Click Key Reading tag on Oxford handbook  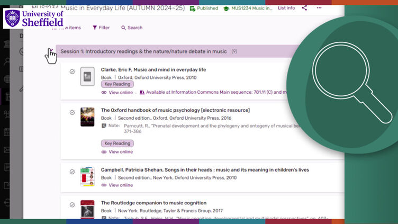tap(117, 144)
